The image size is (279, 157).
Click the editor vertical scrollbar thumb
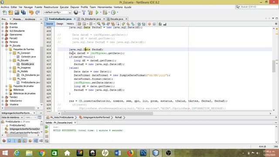pos(274,66)
